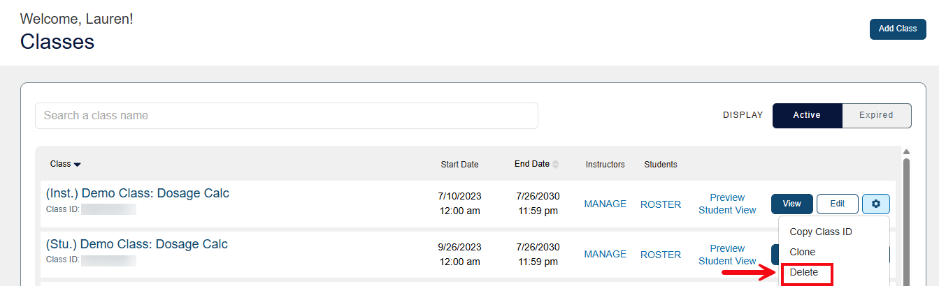Sort by End Date column arrows
The image size is (939, 286).
(x=556, y=165)
